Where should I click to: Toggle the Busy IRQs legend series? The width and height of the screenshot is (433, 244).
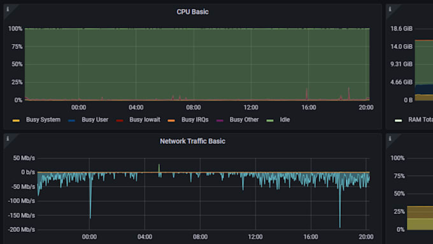195,120
